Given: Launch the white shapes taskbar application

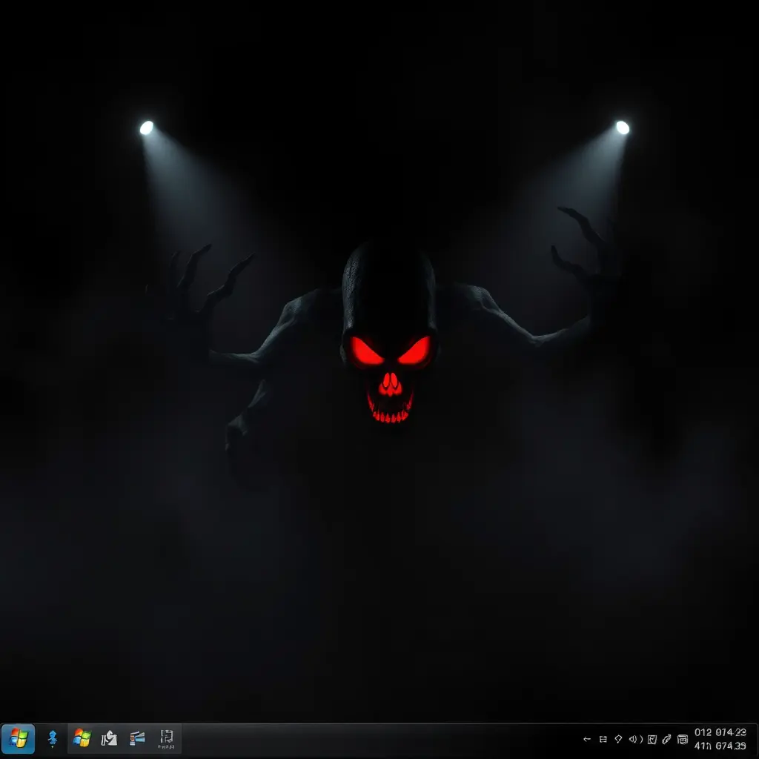Looking at the screenshot, I should point(109,738).
